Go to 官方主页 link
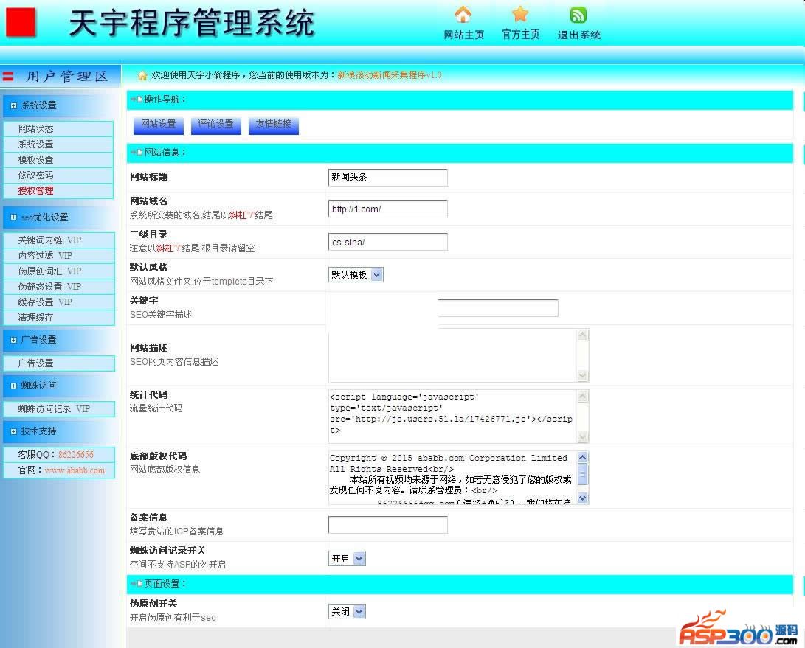 tap(521, 35)
